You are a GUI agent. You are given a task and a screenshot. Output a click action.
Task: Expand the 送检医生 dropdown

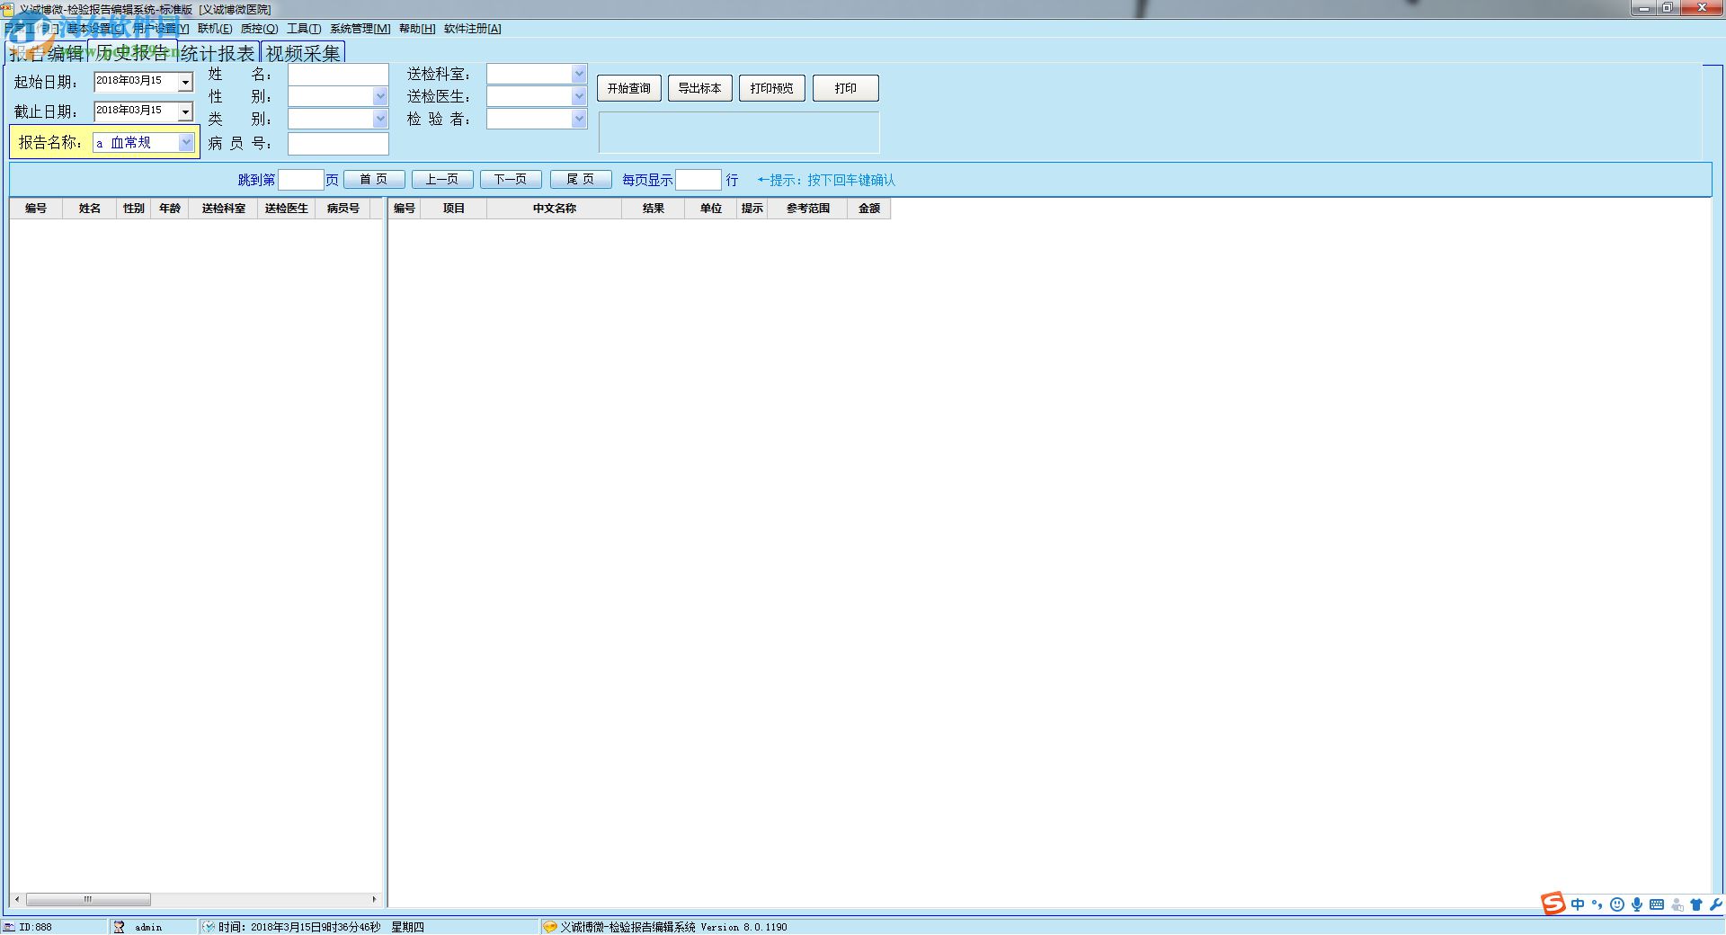(579, 96)
